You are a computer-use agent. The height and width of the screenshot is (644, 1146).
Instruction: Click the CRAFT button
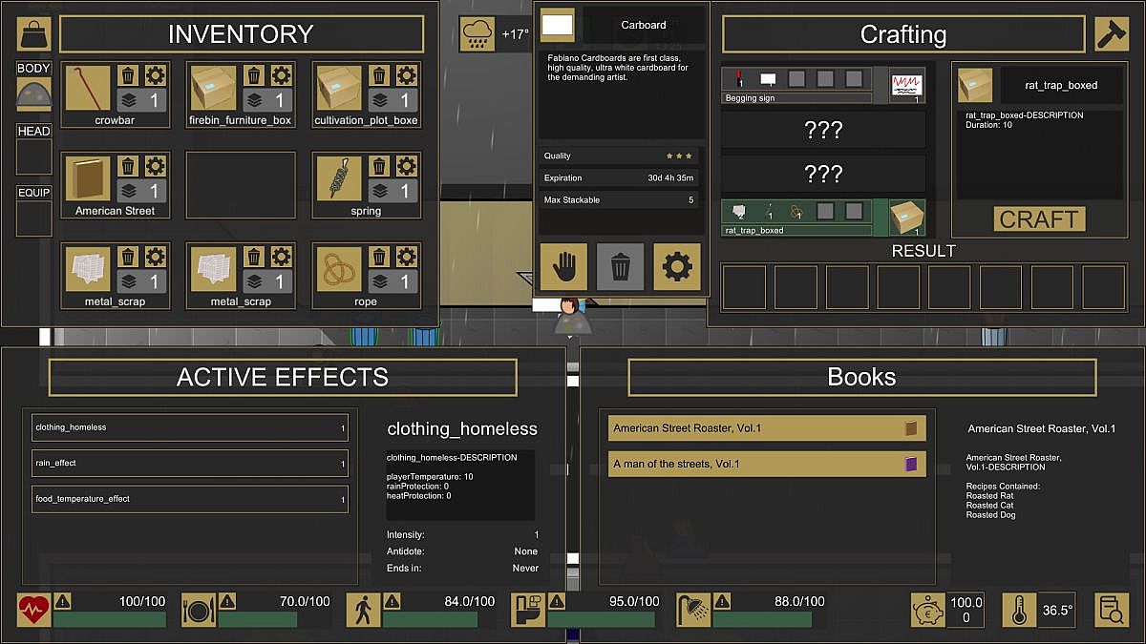[1039, 219]
